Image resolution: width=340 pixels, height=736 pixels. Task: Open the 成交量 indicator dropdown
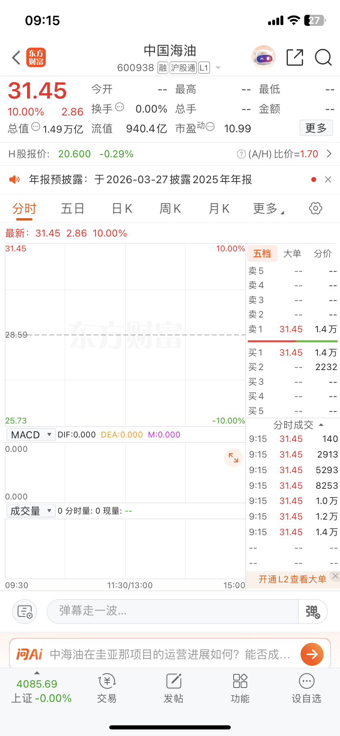(31, 511)
